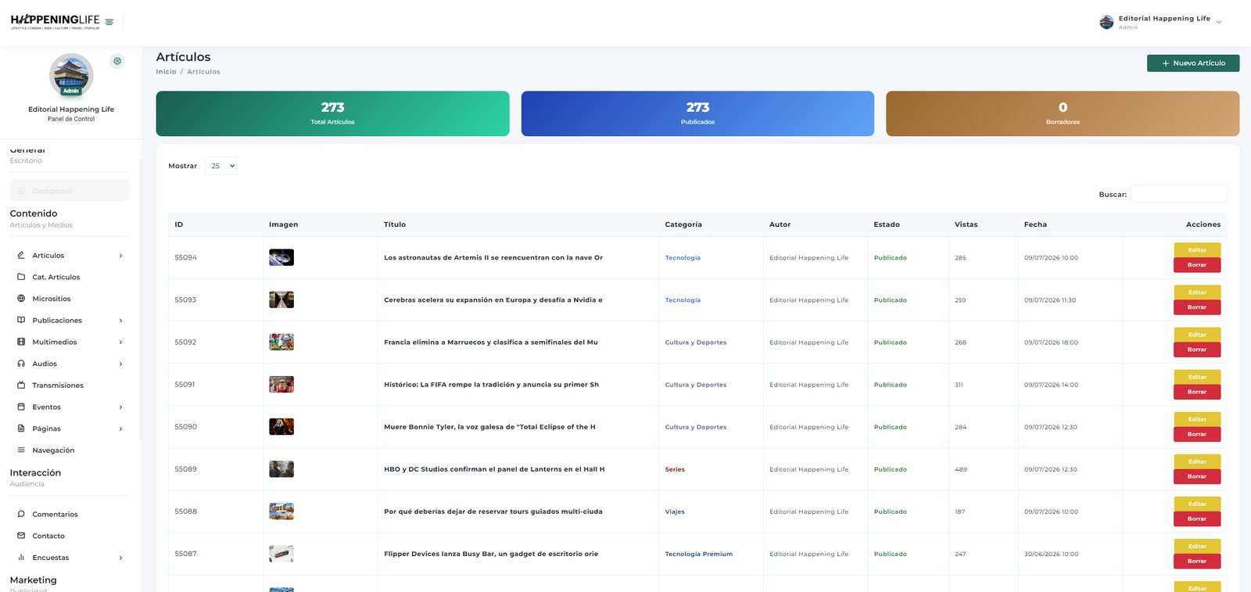Click the Navegación lines icon
The height and width of the screenshot is (592, 1251).
21,450
